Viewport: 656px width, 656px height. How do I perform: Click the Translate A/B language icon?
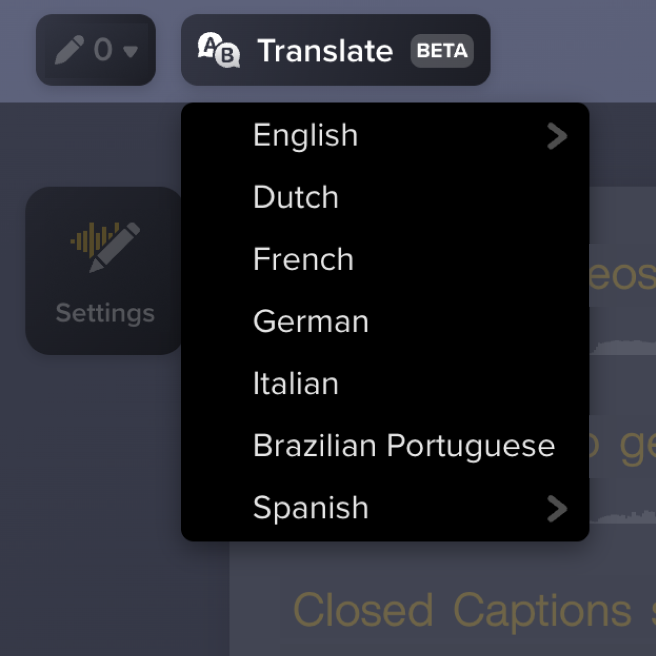tap(219, 51)
